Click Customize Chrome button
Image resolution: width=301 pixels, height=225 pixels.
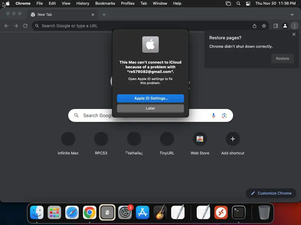pos(271,193)
